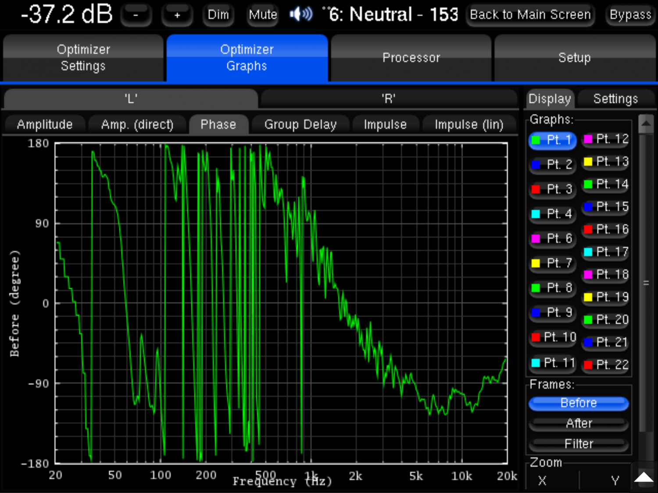This screenshot has height=493, width=658.
Task: Toggle Pt. 2 graph
Action: coord(552,165)
